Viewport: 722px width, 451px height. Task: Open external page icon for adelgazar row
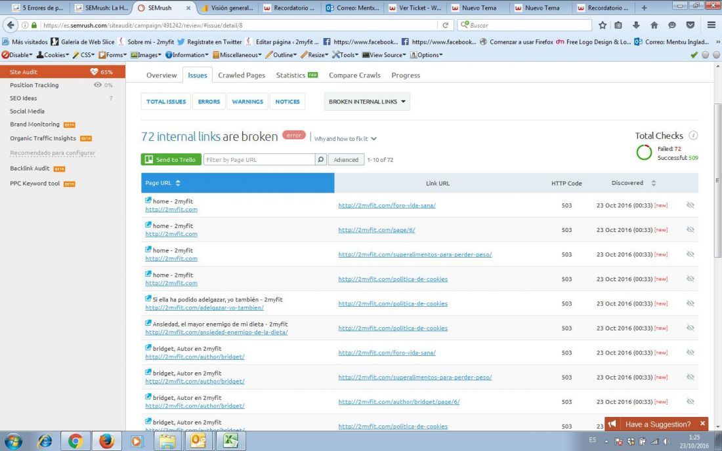(x=148, y=298)
